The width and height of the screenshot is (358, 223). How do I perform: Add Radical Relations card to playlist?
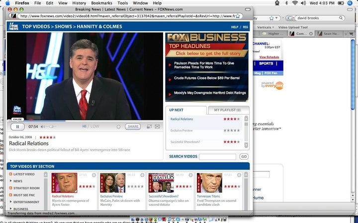94,175
